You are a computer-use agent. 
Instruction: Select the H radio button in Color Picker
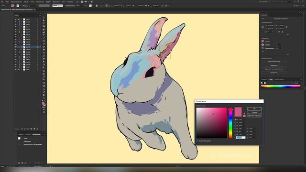pyautogui.click(x=235, y=120)
